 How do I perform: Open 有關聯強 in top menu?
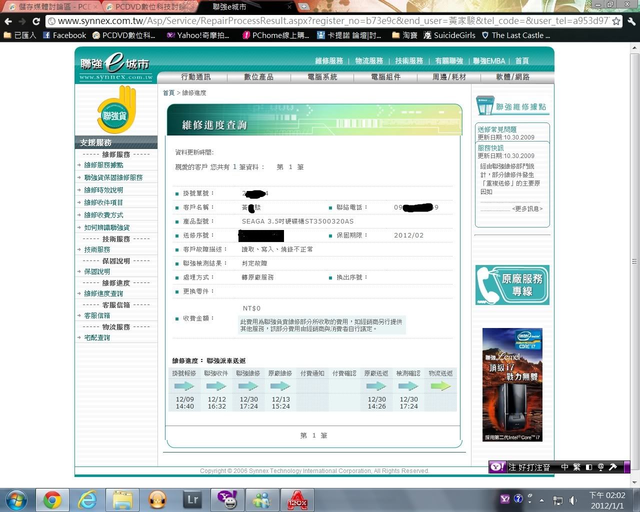point(449,60)
